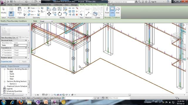
Task: Select the East elevation view
Action: pyautogui.click(x=11, y=71)
